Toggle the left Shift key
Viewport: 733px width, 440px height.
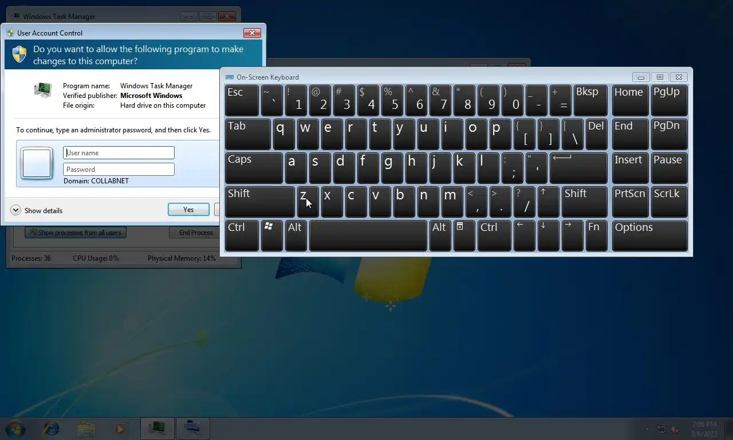[259, 202]
